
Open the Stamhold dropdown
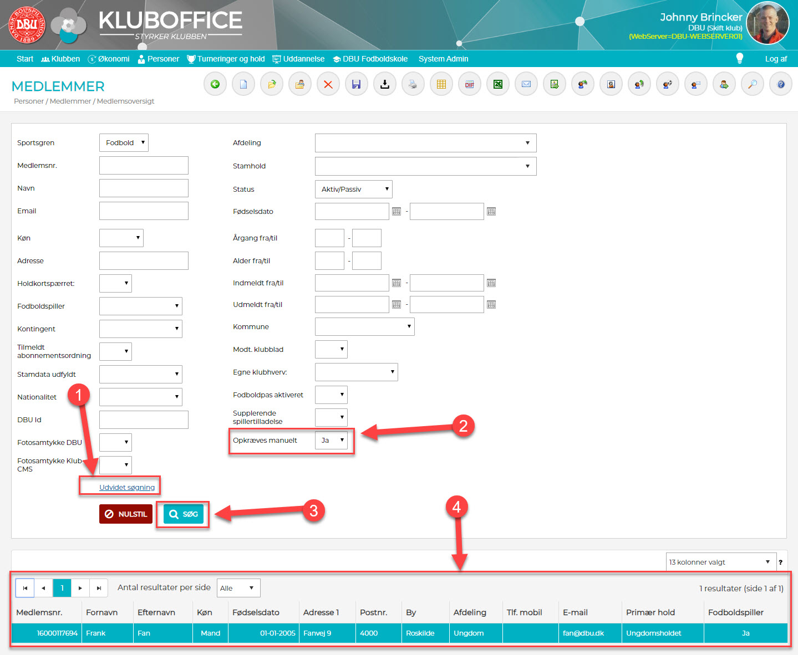coord(425,166)
